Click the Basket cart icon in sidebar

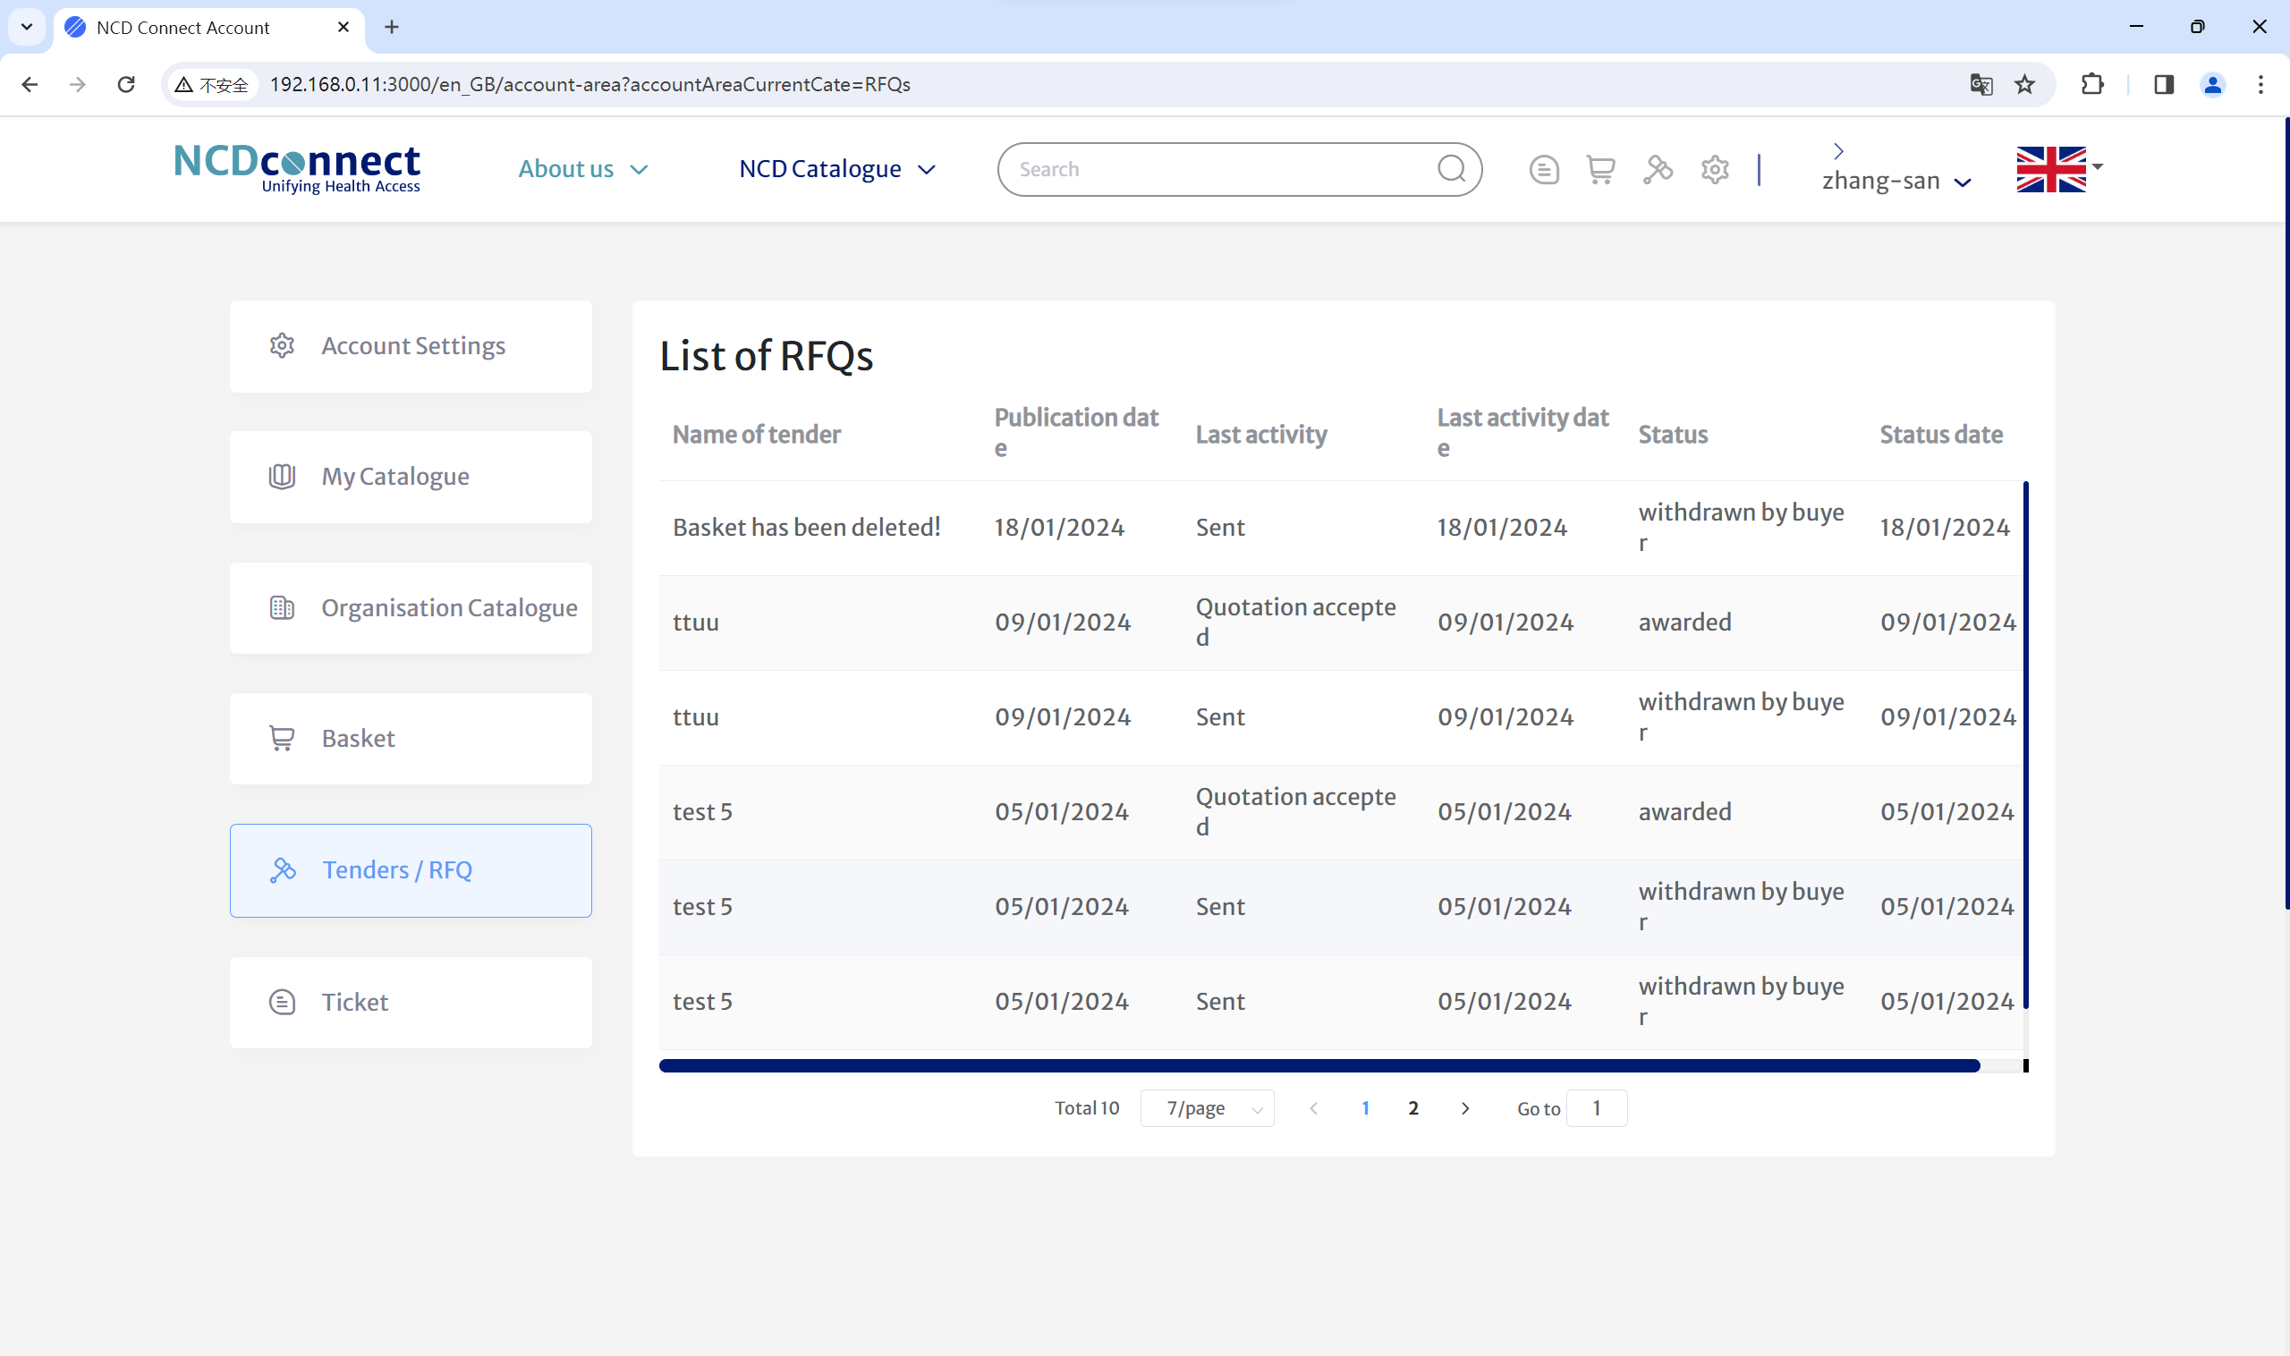tap(282, 738)
